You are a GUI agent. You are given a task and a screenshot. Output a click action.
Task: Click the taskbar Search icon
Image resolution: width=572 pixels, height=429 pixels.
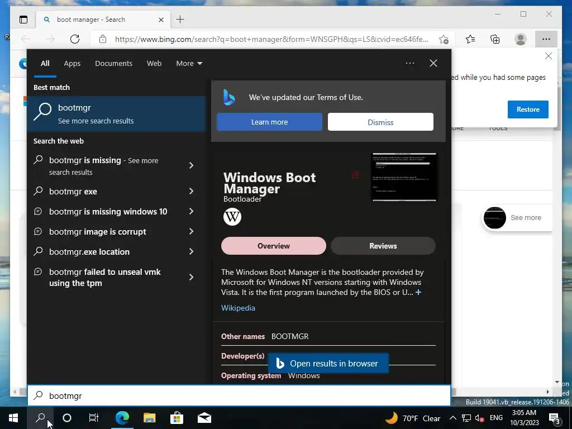(x=40, y=418)
